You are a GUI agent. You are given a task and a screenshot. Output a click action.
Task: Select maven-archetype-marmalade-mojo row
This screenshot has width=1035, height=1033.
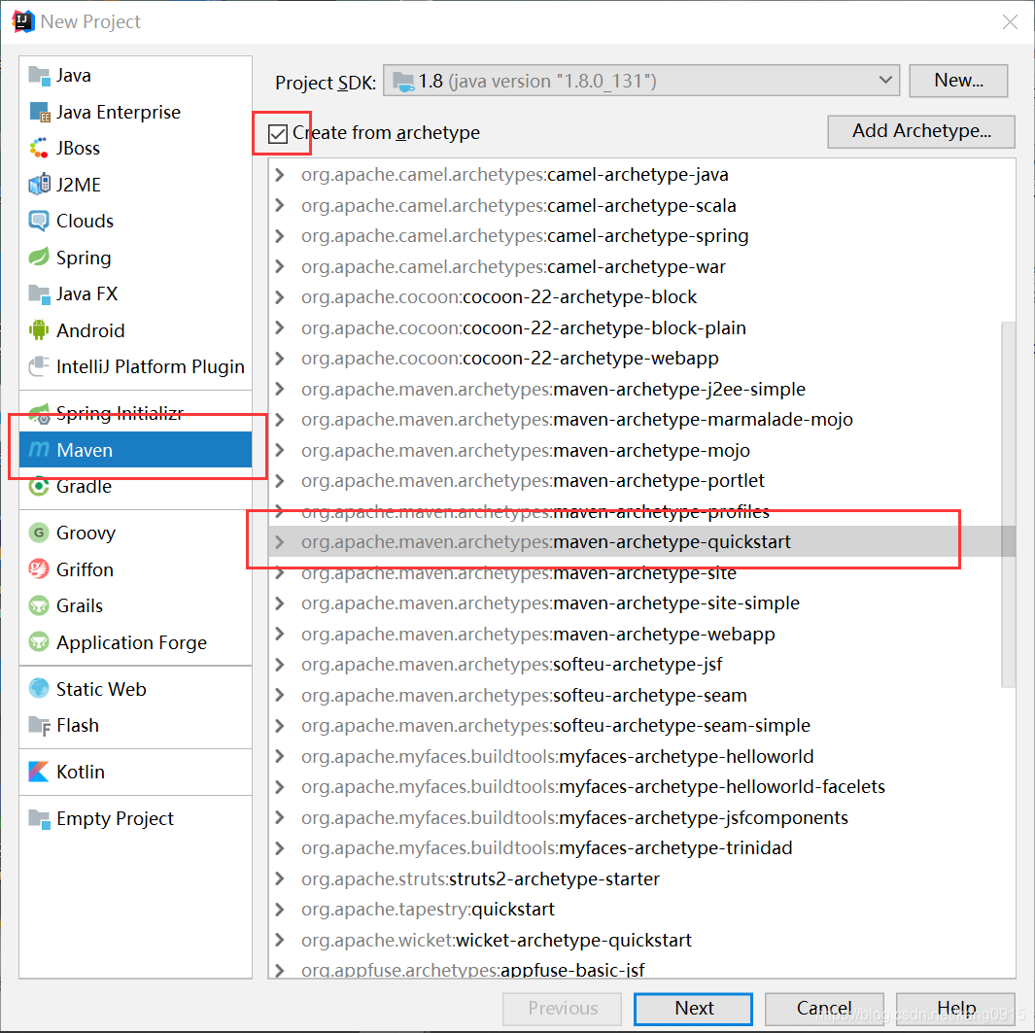[x=641, y=420]
